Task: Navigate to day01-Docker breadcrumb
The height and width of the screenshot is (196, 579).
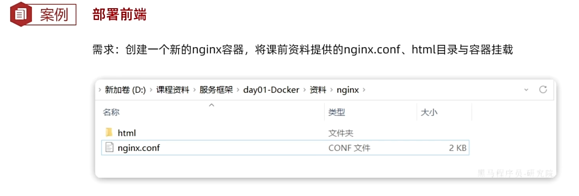Action: coord(271,90)
